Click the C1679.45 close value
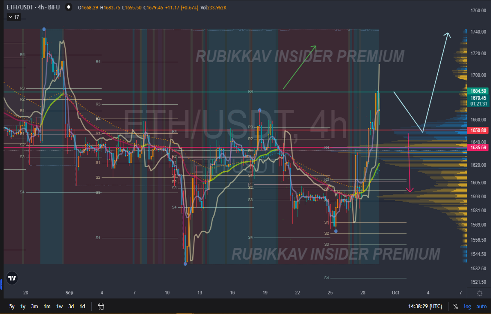The height and width of the screenshot is (314, 491). [153, 7]
